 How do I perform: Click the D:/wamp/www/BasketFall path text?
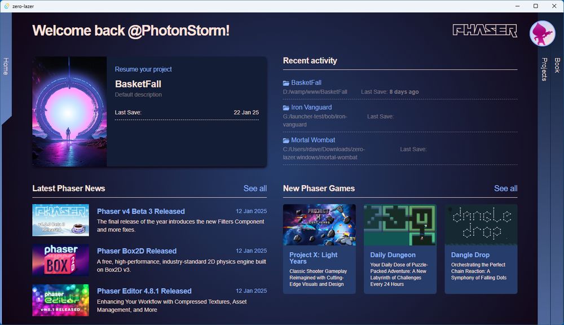point(315,92)
